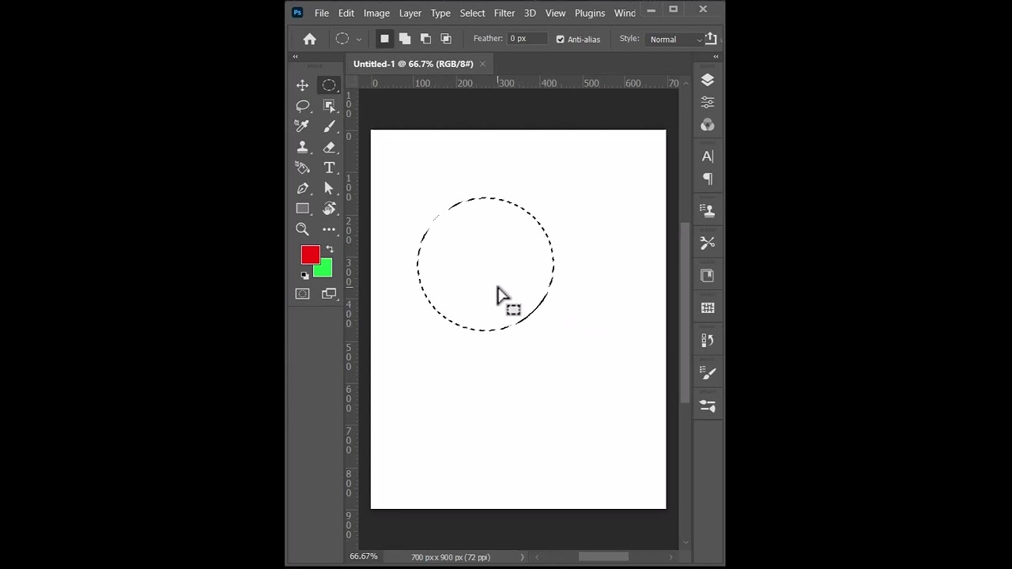Select the Eraser tool
The height and width of the screenshot is (569, 1012).
[329, 147]
